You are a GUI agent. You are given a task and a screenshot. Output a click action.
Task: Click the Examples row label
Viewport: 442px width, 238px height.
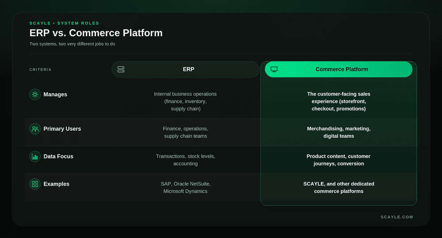57,184
